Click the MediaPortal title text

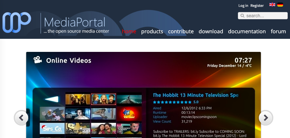[x=75, y=23]
